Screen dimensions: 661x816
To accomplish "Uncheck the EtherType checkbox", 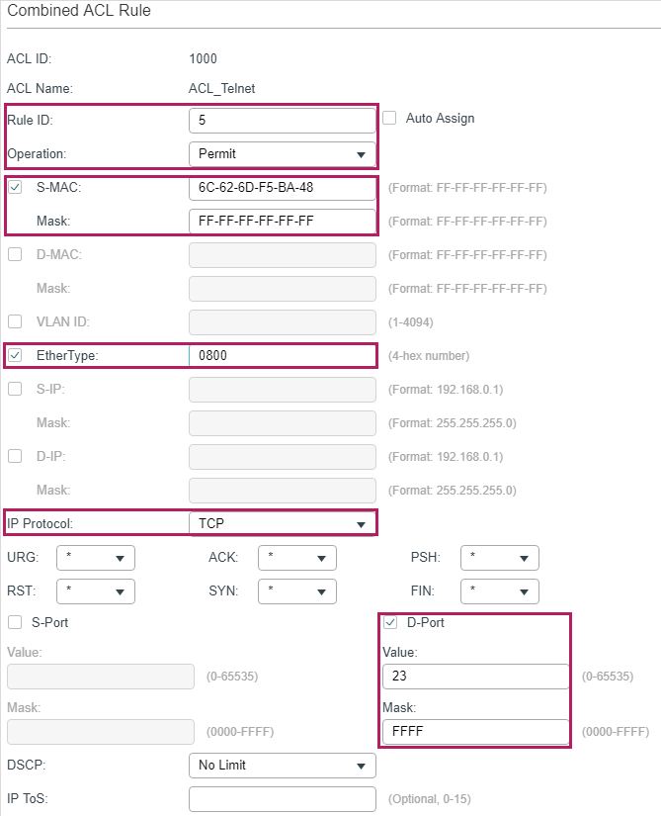I will 15,356.
